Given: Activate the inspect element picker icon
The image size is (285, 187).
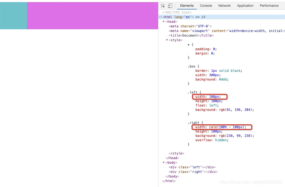Looking at the screenshot, I should click(x=163, y=6).
